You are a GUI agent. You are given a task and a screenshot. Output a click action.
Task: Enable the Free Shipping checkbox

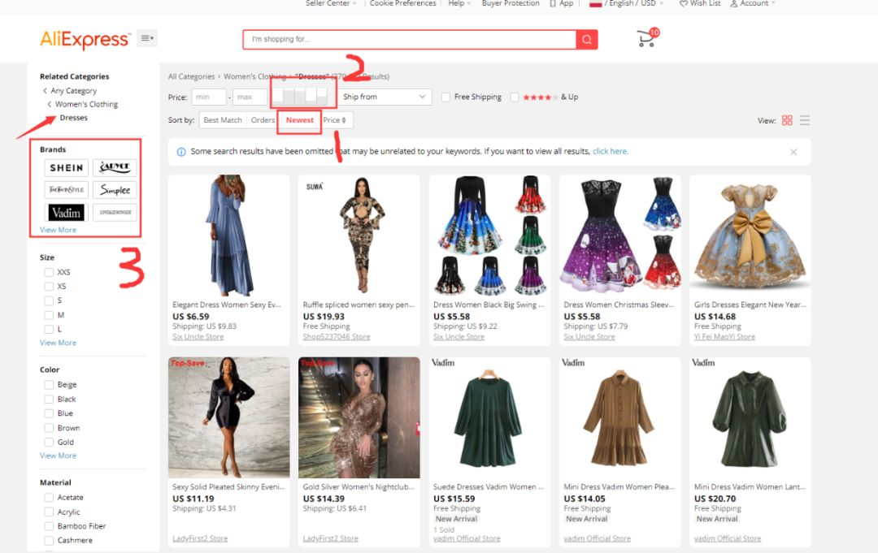click(x=446, y=97)
